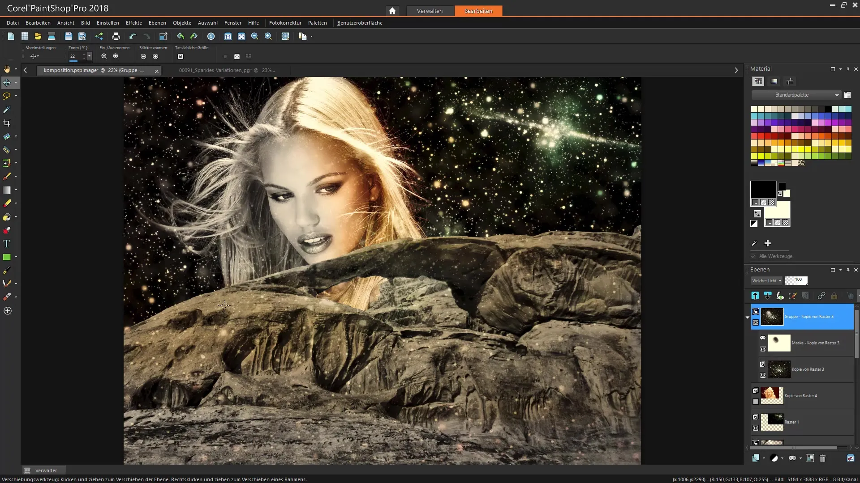
Task: Toggle visibility of Maske - Kopie von Raster 3
Action: click(763, 349)
